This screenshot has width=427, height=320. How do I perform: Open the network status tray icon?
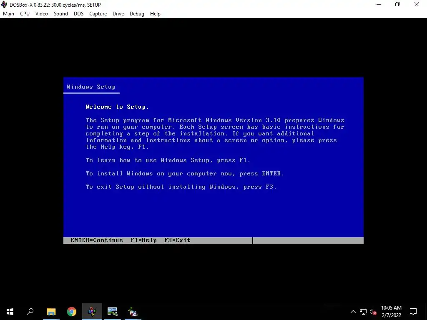coord(363,312)
